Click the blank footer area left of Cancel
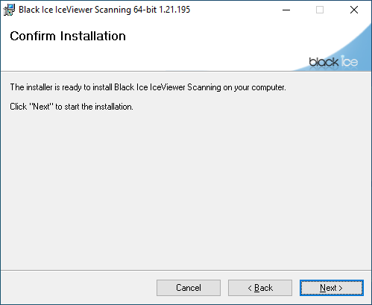The height and width of the screenshot is (305, 372). pyautogui.click(x=78, y=288)
